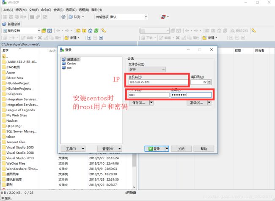
Task: Click the 关闭 button in login dialog
Action: (x=181, y=149)
